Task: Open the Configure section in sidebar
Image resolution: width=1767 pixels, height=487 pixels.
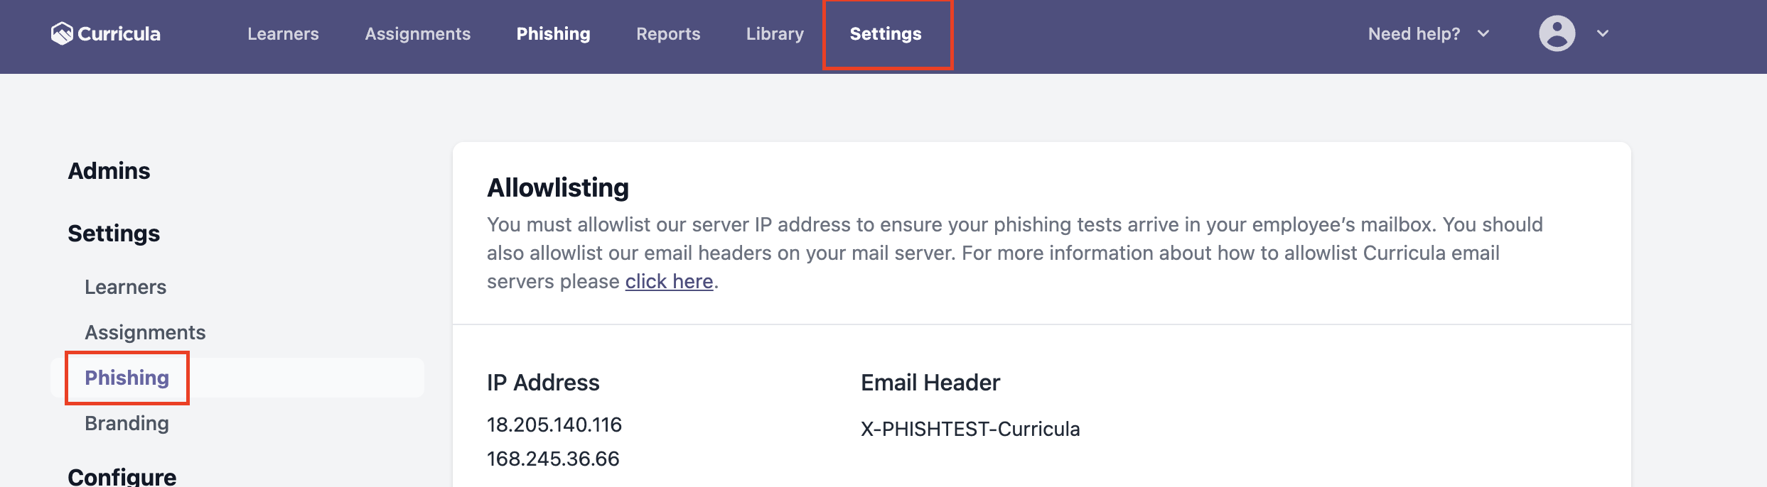Action: (122, 476)
